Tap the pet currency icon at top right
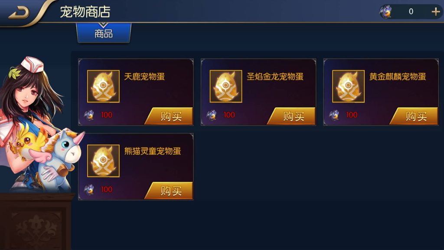The height and width of the screenshot is (250, 444). (385, 12)
